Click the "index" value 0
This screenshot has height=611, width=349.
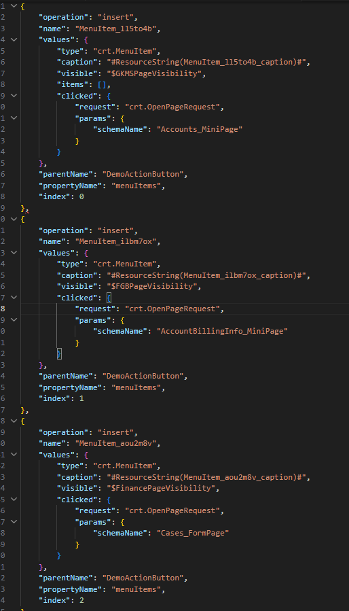point(81,197)
